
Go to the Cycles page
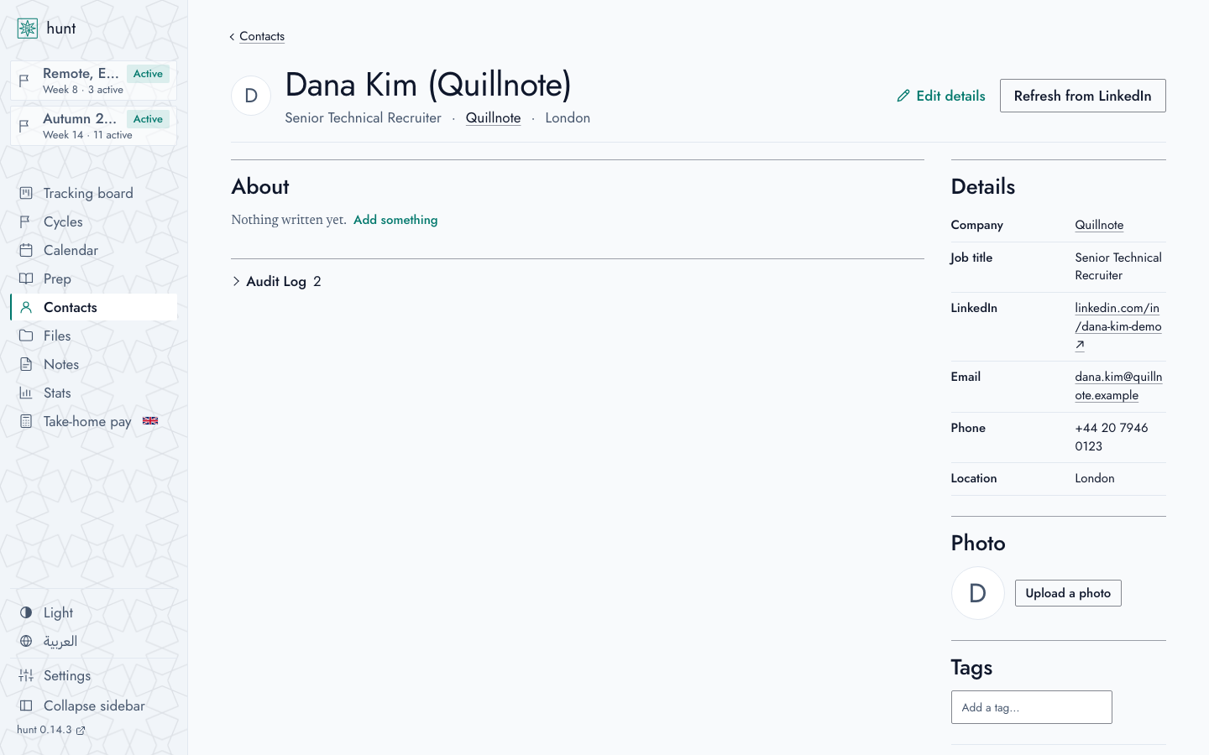point(94,221)
